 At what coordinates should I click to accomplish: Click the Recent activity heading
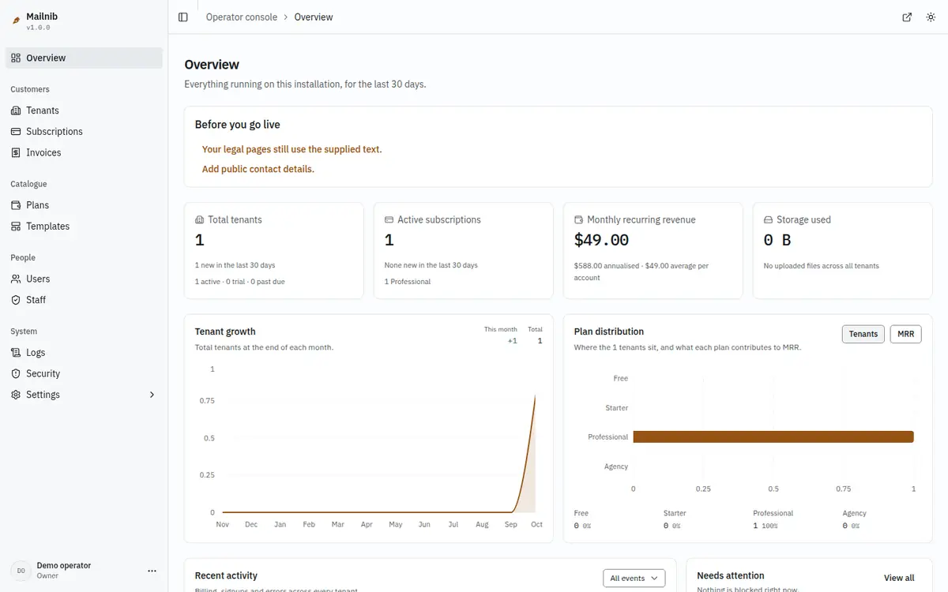pos(226,576)
